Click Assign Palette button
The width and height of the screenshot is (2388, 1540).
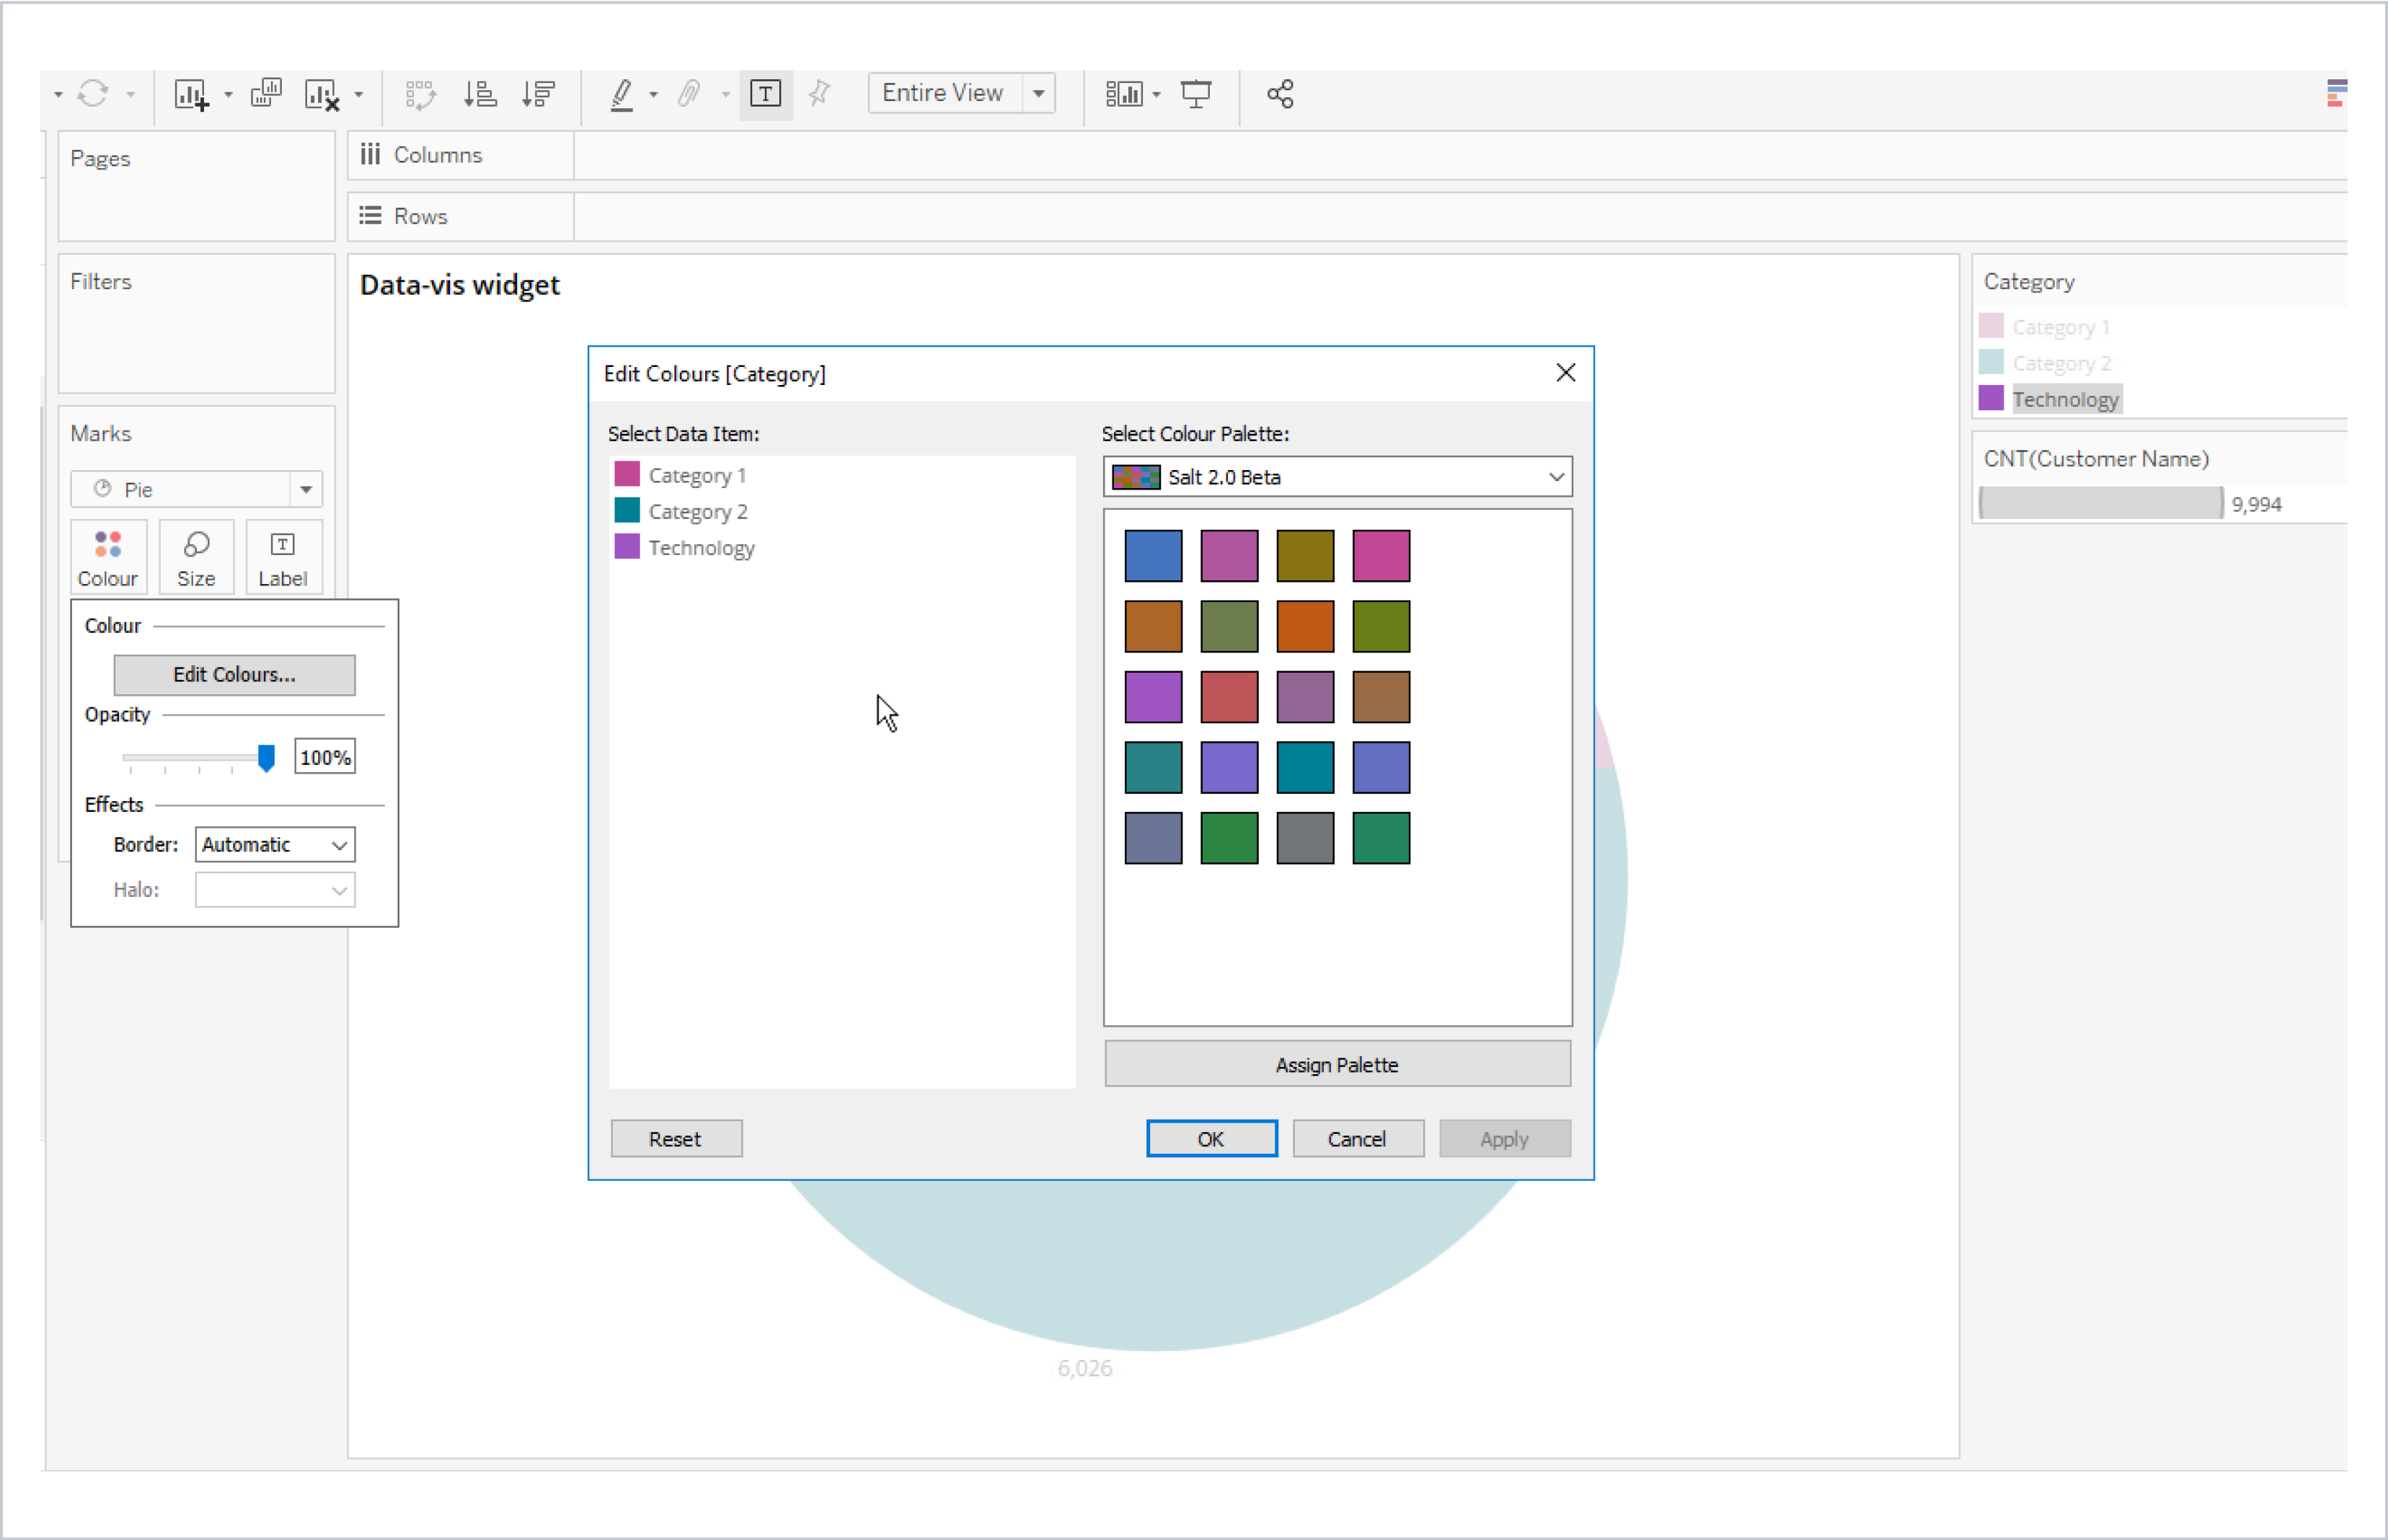(1335, 1063)
